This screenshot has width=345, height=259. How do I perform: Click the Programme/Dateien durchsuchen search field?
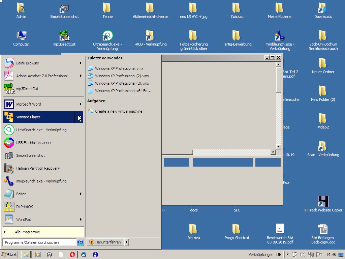(39, 242)
